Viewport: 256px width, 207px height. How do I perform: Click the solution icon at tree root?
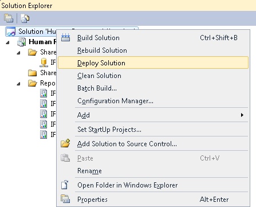11,32
